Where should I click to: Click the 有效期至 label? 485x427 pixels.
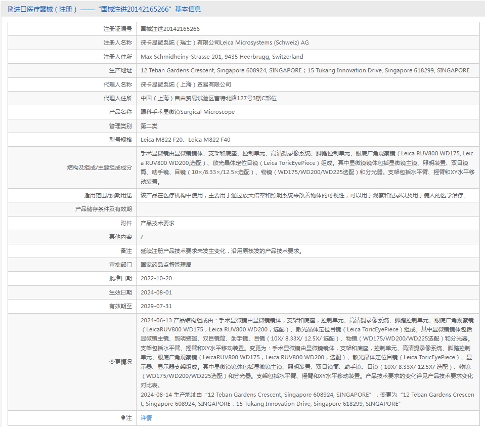pyautogui.click(x=120, y=306)
